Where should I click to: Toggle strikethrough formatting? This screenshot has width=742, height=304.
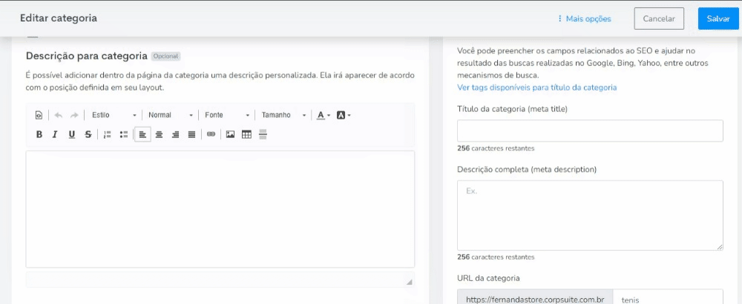pos(88,135)
